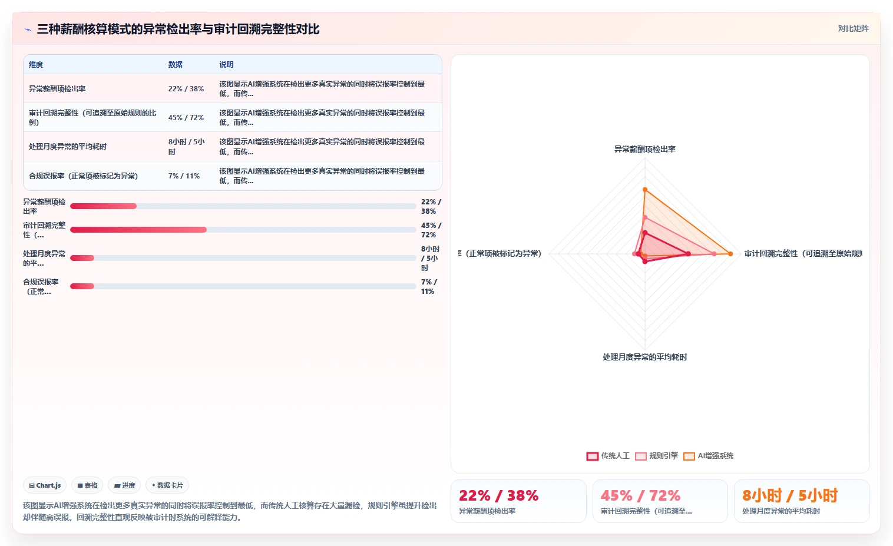This screenshot has width=893, height=546.
Task: Click the 对比矩阵 label in the header
Action: point(853,28)
